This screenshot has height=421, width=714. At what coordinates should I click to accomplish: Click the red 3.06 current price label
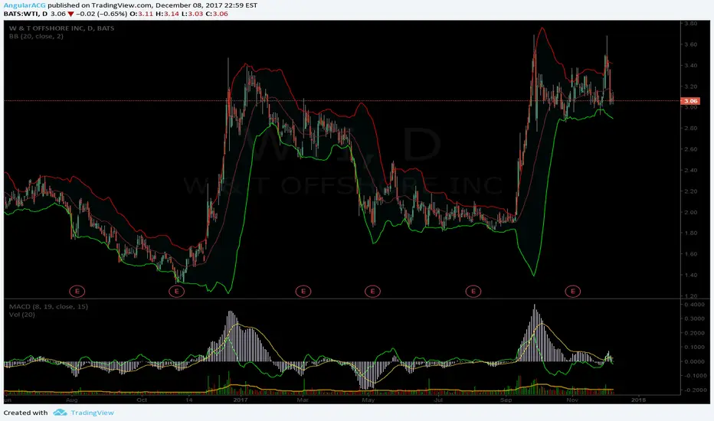click(690, 101)
